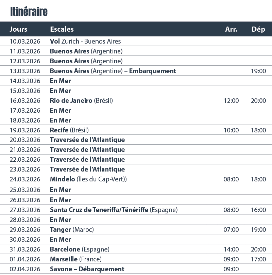
Task: Click the Vol Zurich - Buenos Aires entry
Action: tap(85, 42)
